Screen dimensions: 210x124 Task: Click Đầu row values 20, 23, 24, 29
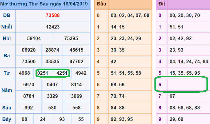pos(126,38)
